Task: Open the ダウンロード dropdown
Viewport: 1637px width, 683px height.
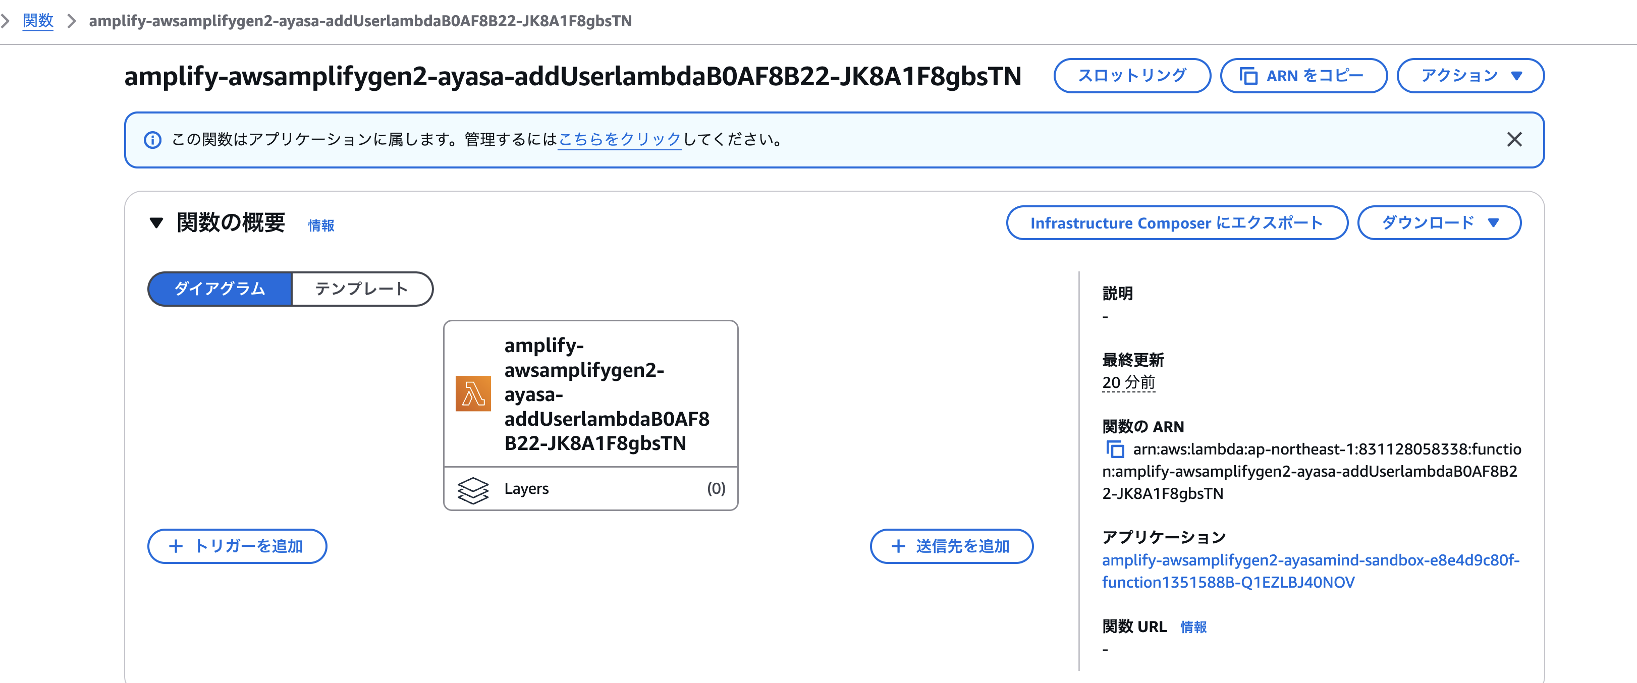Action: [1439, 222]
